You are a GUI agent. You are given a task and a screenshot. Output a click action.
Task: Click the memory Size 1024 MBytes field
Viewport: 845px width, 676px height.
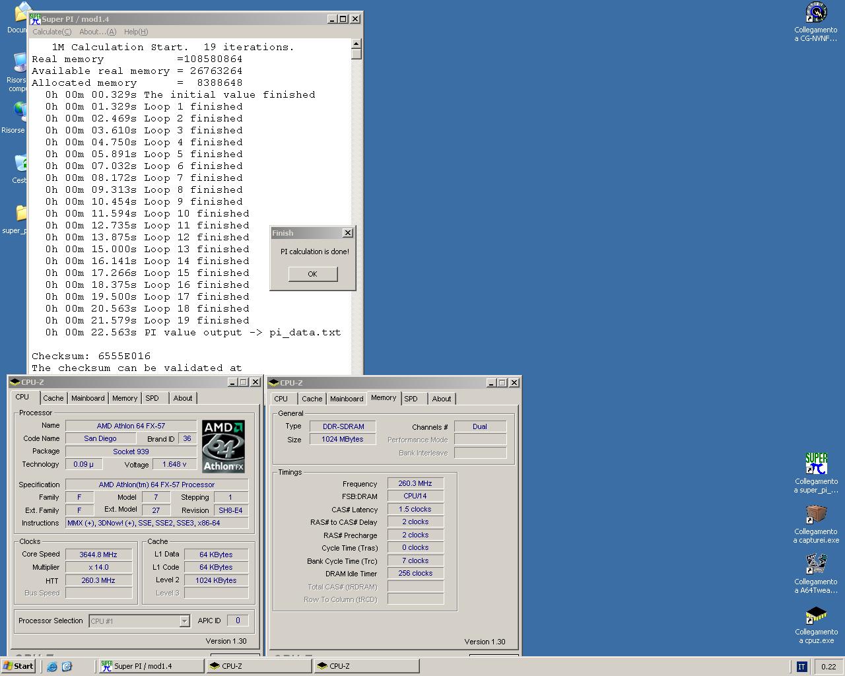point(343,439)
